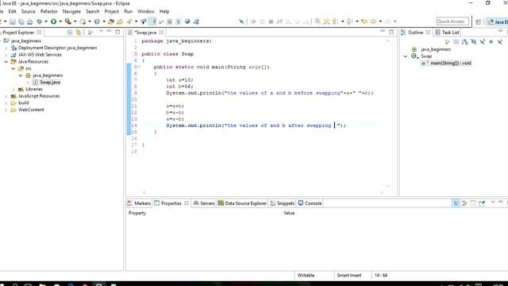Click the Back navigation arrow in the toolbar

373,21
